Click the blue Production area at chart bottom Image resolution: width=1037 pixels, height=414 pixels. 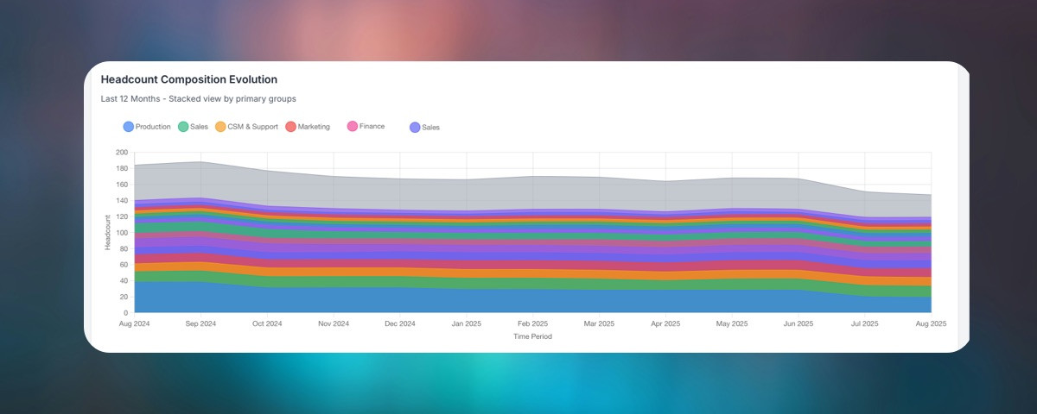532,301
